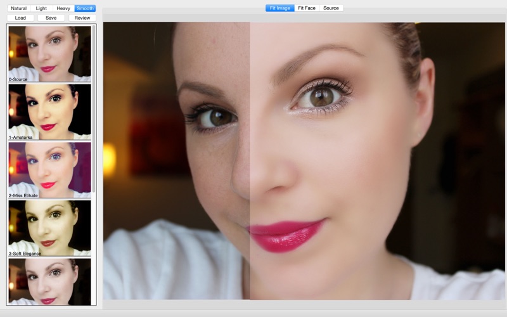Click the Save button
Image resolution: width=507 pixels, height=317 pixels.
click(51, 18)
